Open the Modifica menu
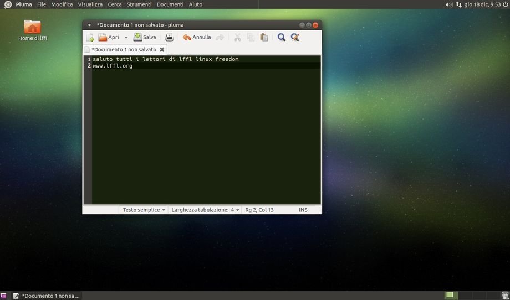 point(62,4)
